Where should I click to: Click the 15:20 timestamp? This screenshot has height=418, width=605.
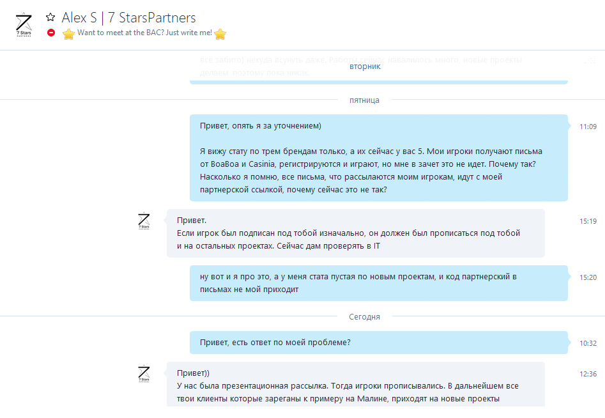[x=588, y=277]
